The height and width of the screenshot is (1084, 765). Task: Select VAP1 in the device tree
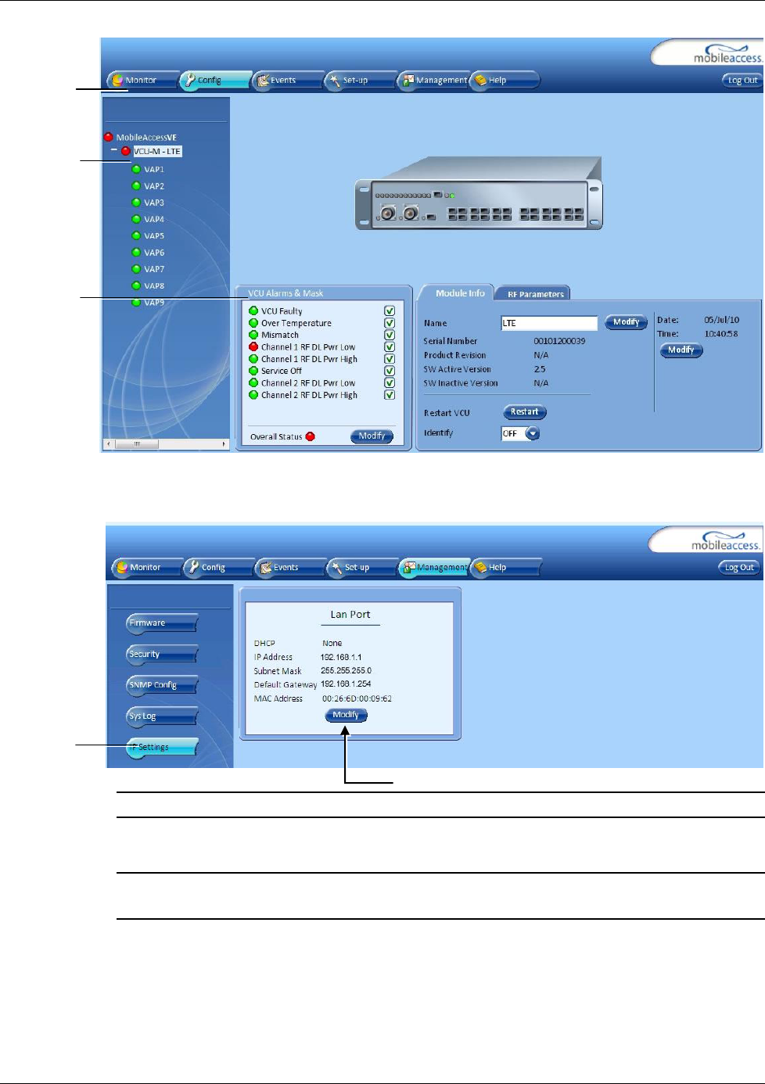point(154,169)
